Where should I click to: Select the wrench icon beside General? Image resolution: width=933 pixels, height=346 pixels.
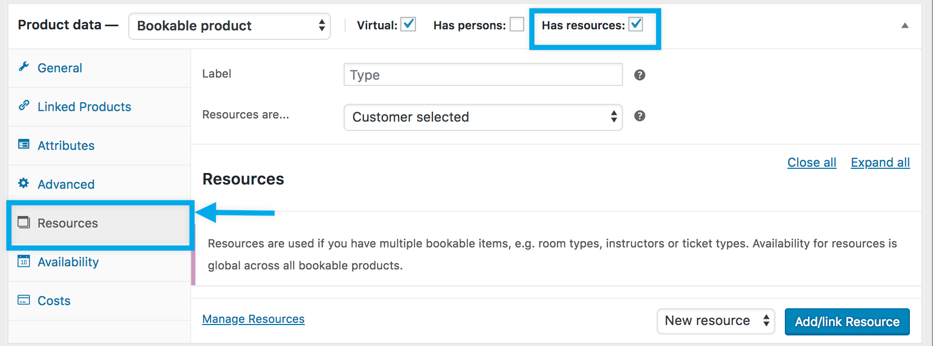tap(24, 67)
